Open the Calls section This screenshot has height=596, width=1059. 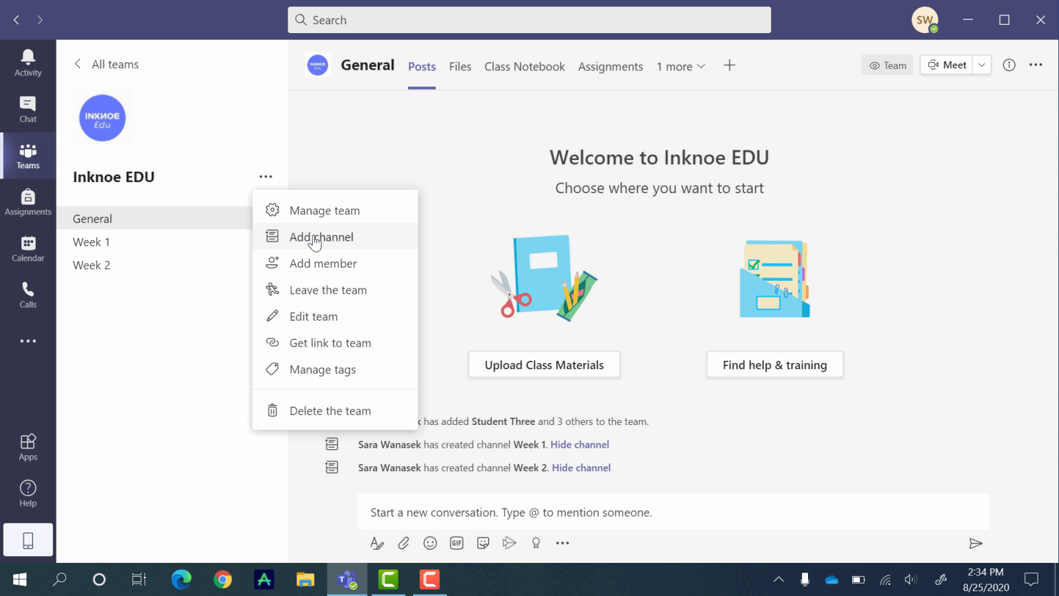[28, 295]
